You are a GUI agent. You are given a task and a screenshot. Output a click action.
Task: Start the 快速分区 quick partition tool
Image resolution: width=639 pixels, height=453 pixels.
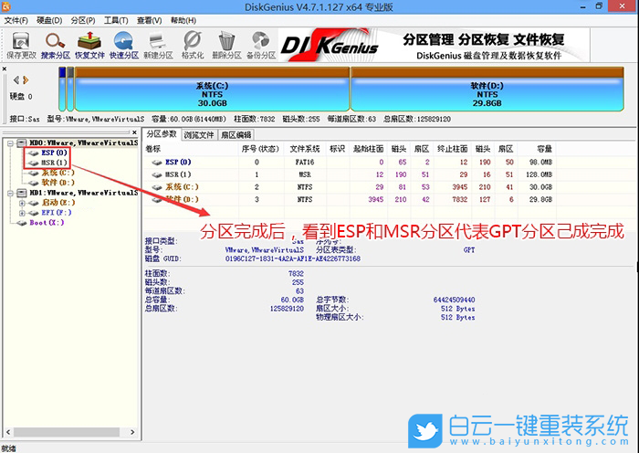(124, 46)
